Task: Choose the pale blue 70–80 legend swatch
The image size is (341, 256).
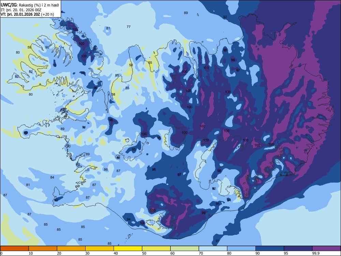Action: pyautogui.click(x=213, y=248)
